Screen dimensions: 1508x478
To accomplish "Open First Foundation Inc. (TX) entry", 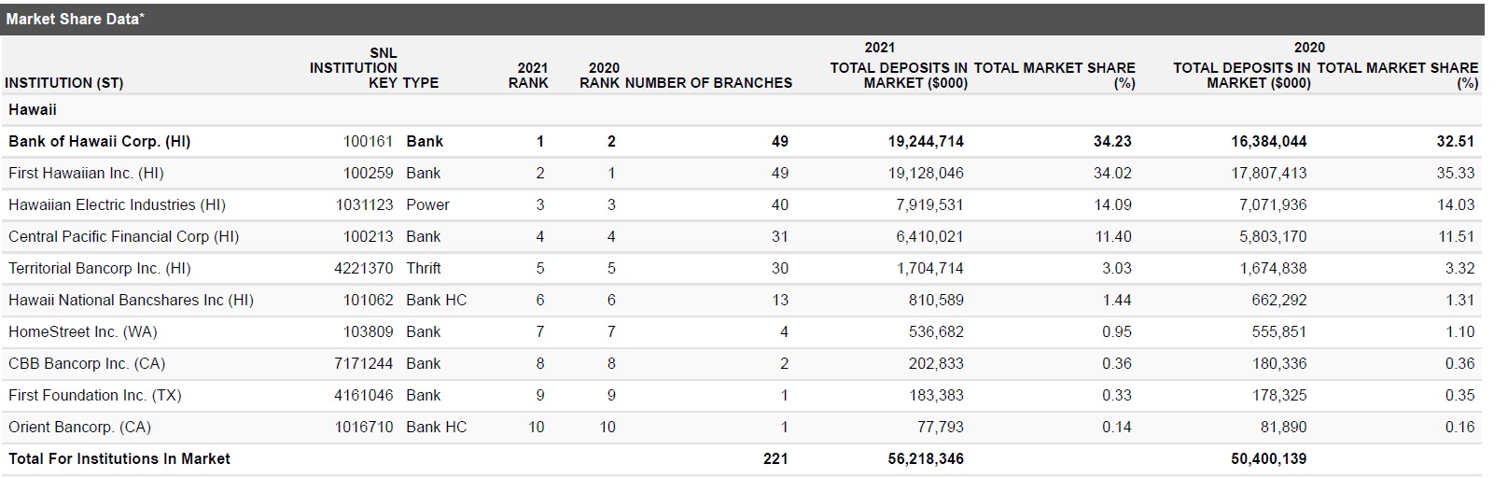I will tap(95, 396).
